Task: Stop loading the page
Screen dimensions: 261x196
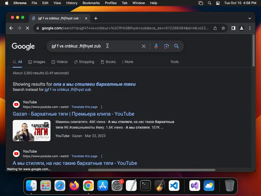Action: (x=28, y=28)
